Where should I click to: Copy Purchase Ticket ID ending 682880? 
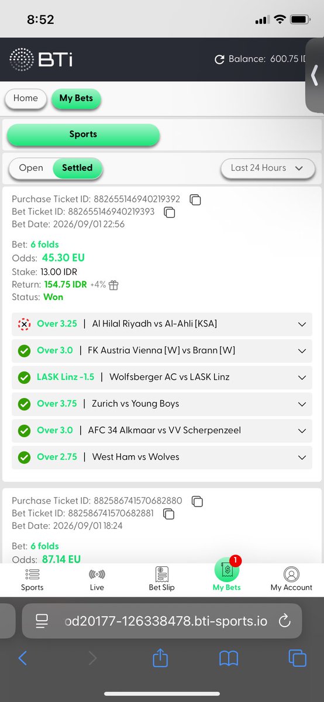tap(198, 501)
